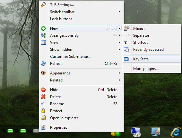
Task: Click the CL Caps Lock green indicator
Action: [23, 131]
